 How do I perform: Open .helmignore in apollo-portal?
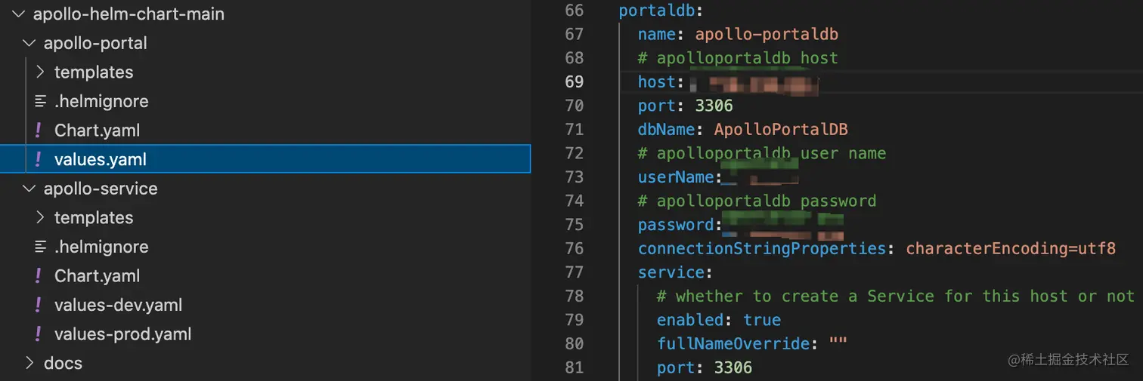pos(101,101)
